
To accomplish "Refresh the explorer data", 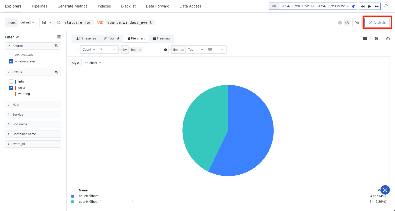I will pos(386,6).
